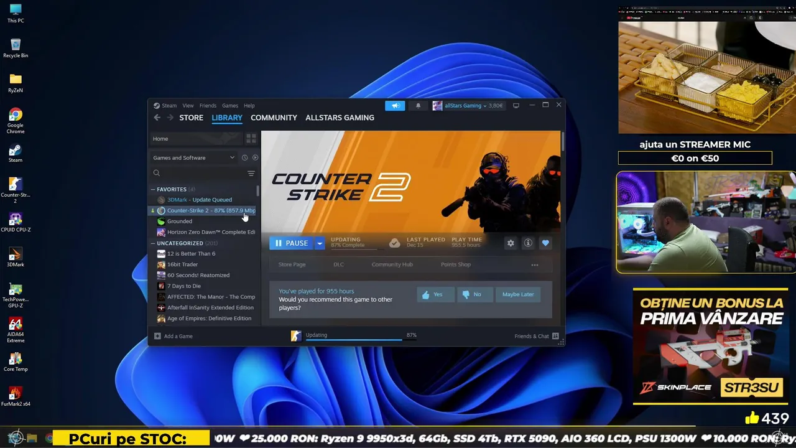Open Steam notifications bell

pos(418,106)
